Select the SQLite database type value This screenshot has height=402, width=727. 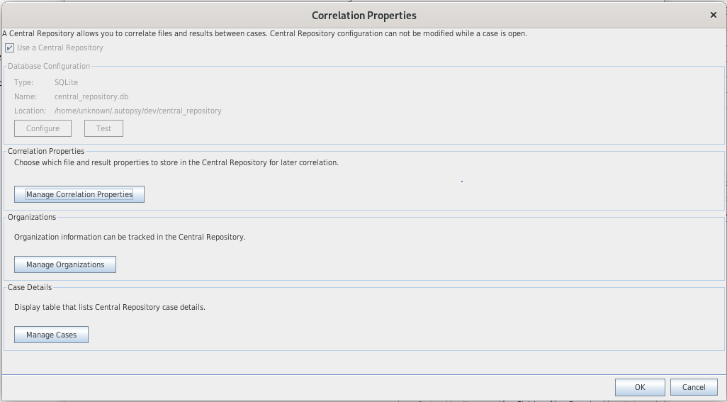[x=66, y=82]
